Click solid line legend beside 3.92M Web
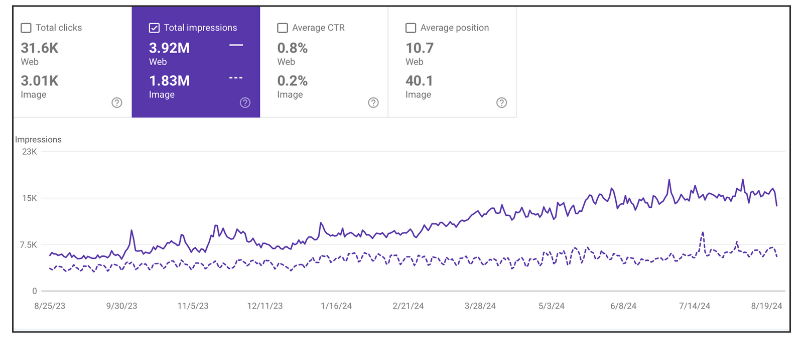 tap(236, 45)
